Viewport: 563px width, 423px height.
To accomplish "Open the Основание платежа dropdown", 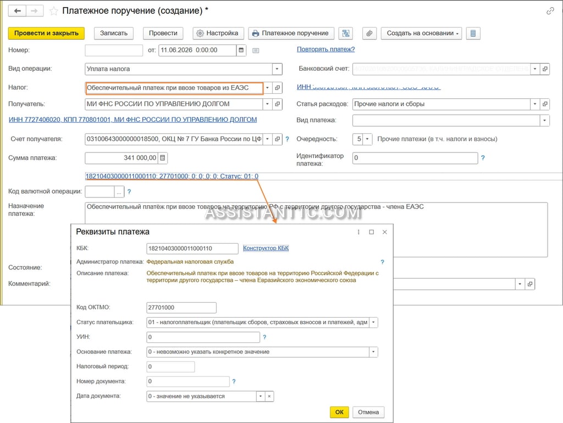I will 373,352.
